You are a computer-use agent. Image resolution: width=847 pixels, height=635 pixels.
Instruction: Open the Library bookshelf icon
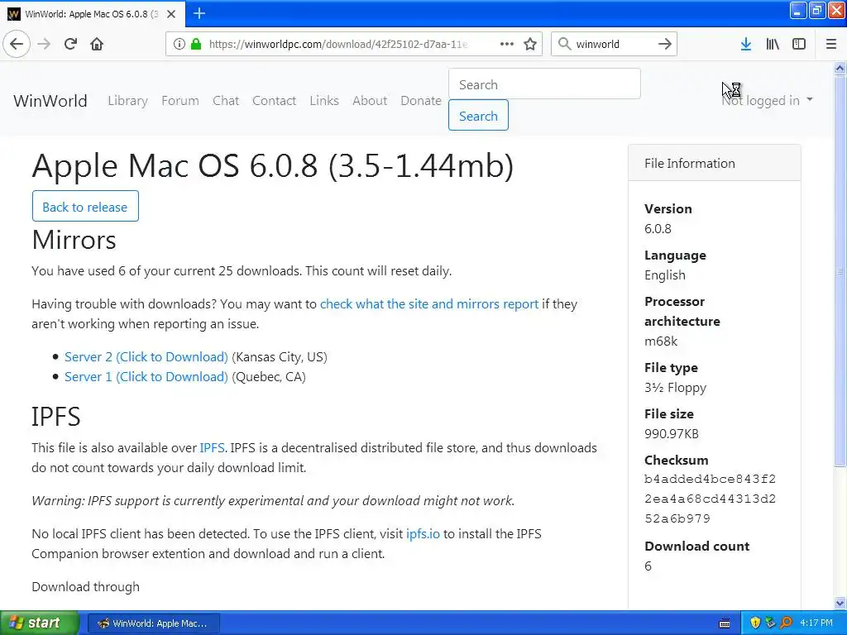pos(773,44)
